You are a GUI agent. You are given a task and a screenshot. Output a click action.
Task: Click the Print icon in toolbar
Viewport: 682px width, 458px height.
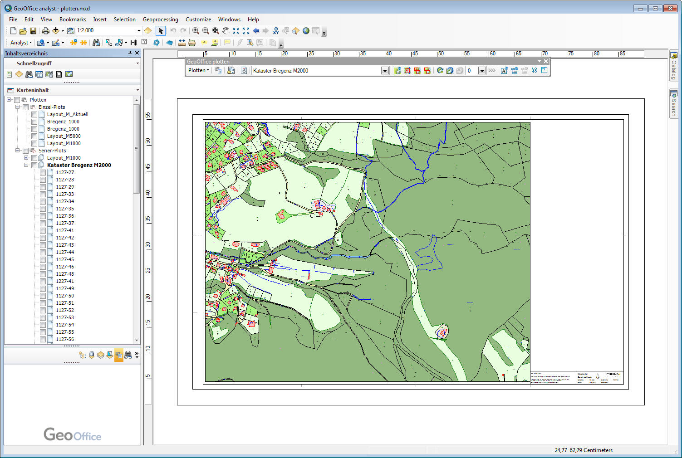tap(45, 31)
